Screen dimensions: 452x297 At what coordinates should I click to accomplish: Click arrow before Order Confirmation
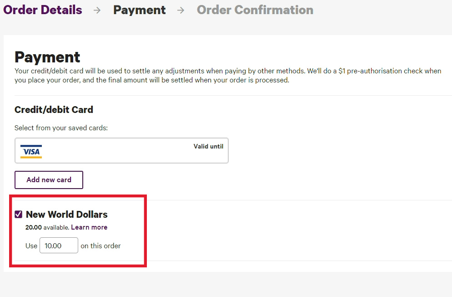tap(181, 10)
